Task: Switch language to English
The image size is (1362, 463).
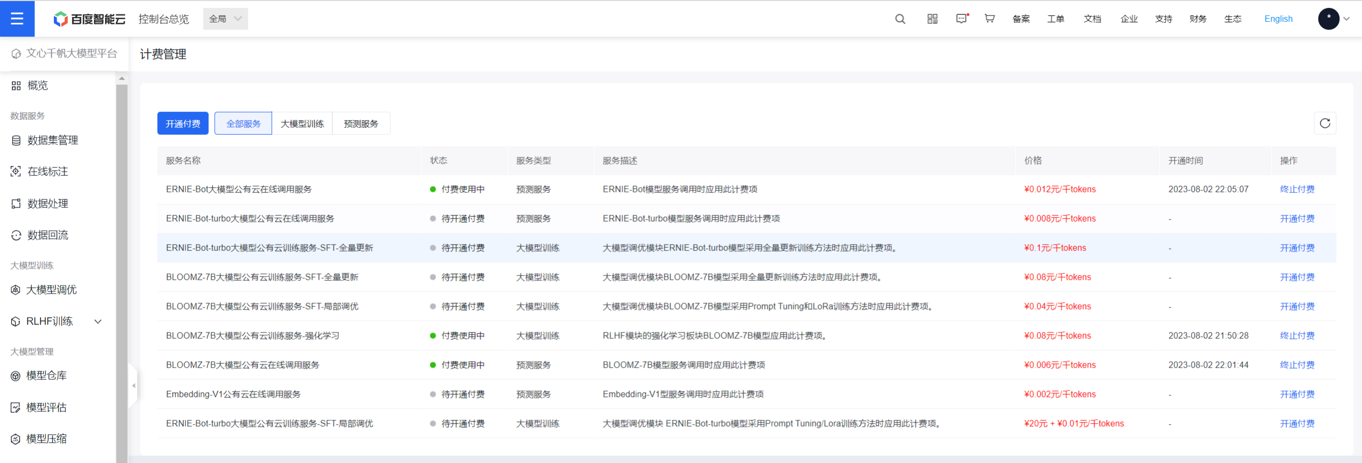Action: click(1278, 19)
